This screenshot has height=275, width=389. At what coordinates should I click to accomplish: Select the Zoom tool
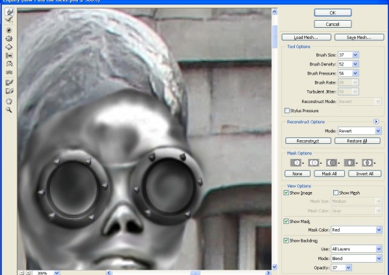pyautogui.click(x=9, y=110)
